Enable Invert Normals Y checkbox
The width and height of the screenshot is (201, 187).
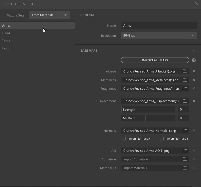point(162,139)
